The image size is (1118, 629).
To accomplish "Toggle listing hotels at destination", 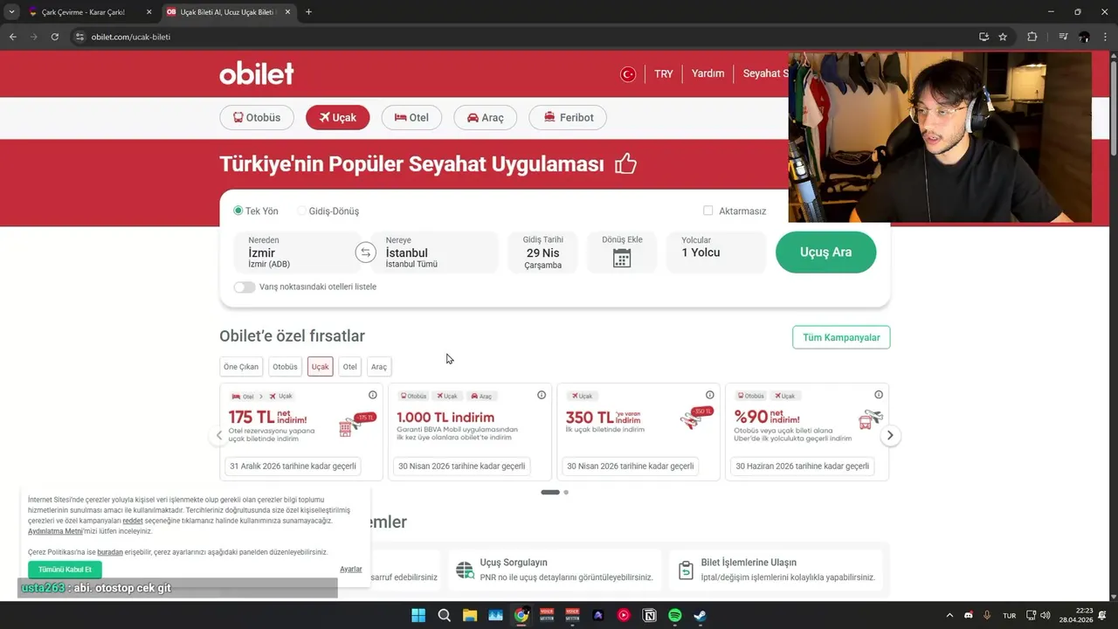I will (245, 287).
